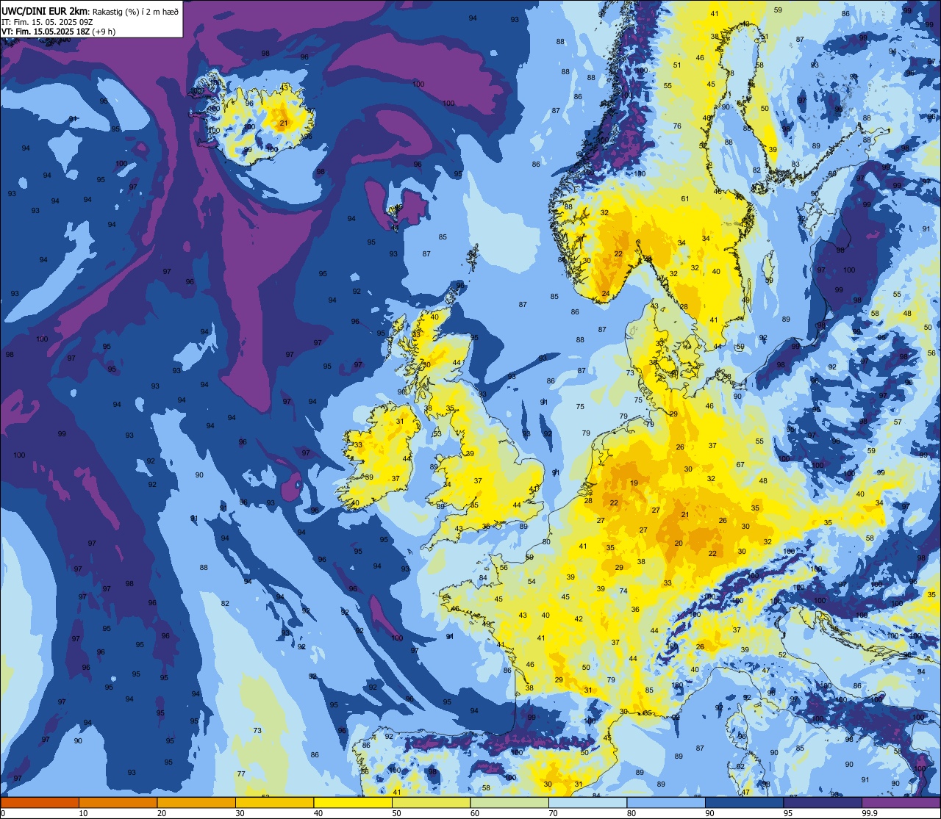Click the value 67 over Poland
This screenshot has height=819, width=941.
coord(740,465)
